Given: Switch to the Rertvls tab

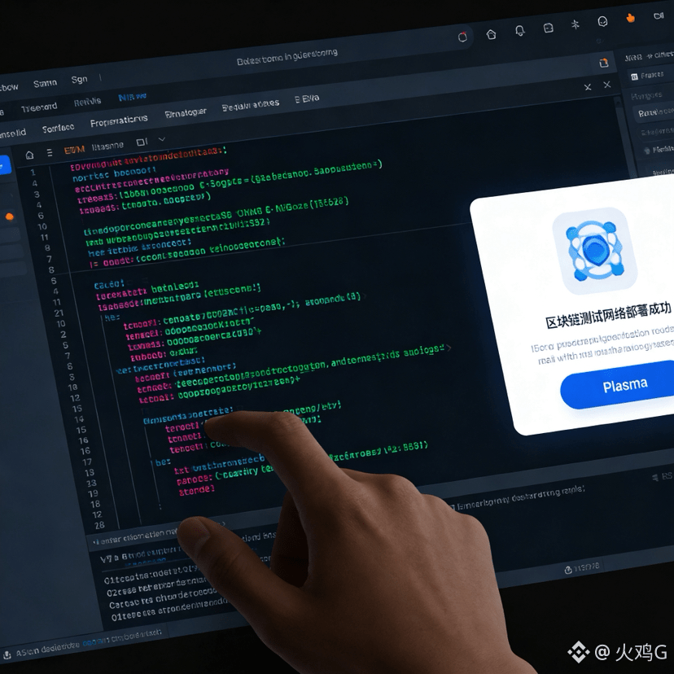Looking at the screenshot, I should 87,102.
